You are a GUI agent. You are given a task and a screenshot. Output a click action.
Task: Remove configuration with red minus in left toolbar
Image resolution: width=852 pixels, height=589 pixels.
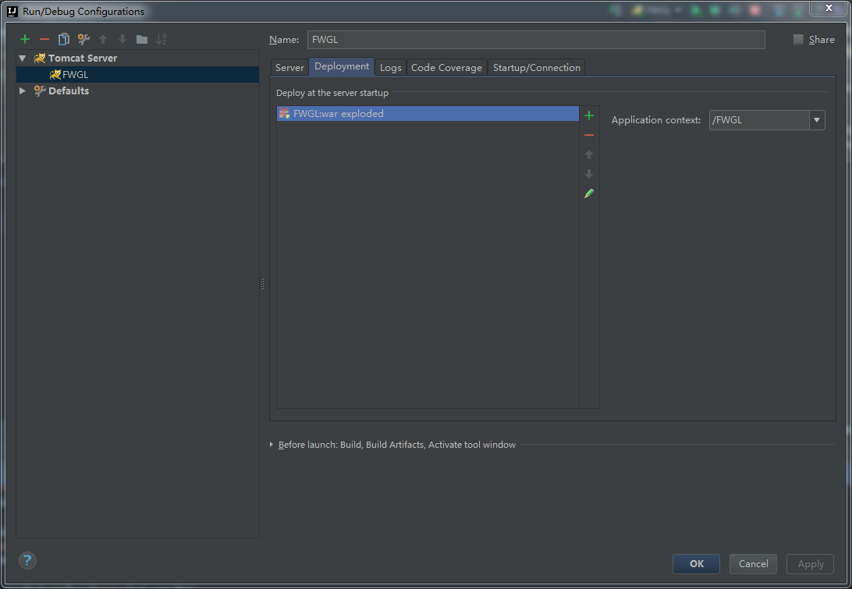coord(44,39)
